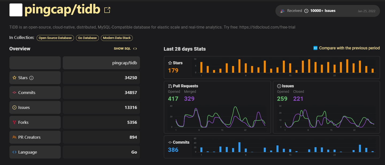Switch to the Go Database collection

point(87,38)
